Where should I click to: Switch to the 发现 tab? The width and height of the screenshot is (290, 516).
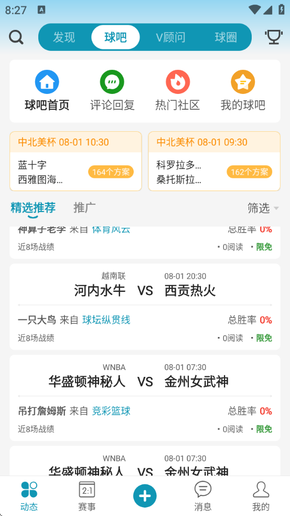64,37
